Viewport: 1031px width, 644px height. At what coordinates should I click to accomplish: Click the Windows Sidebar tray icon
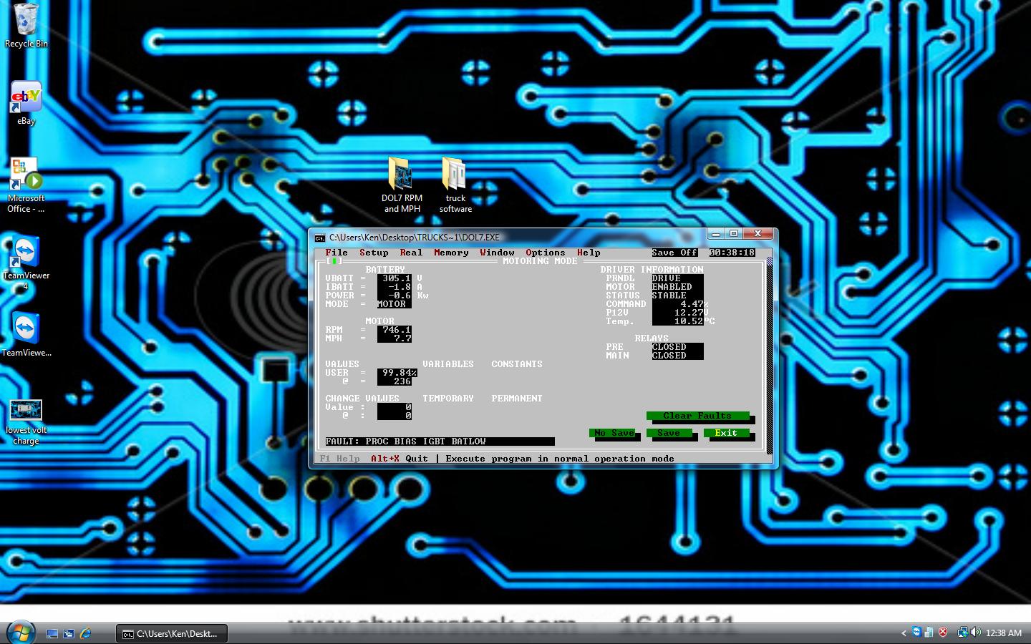click(929, 633)
